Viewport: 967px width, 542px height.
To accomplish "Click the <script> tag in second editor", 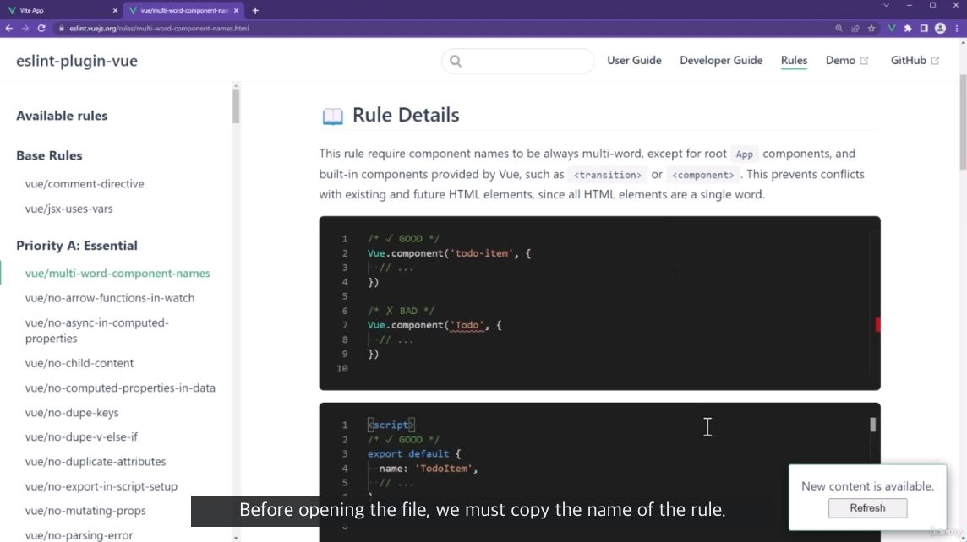I will point(391,425).
